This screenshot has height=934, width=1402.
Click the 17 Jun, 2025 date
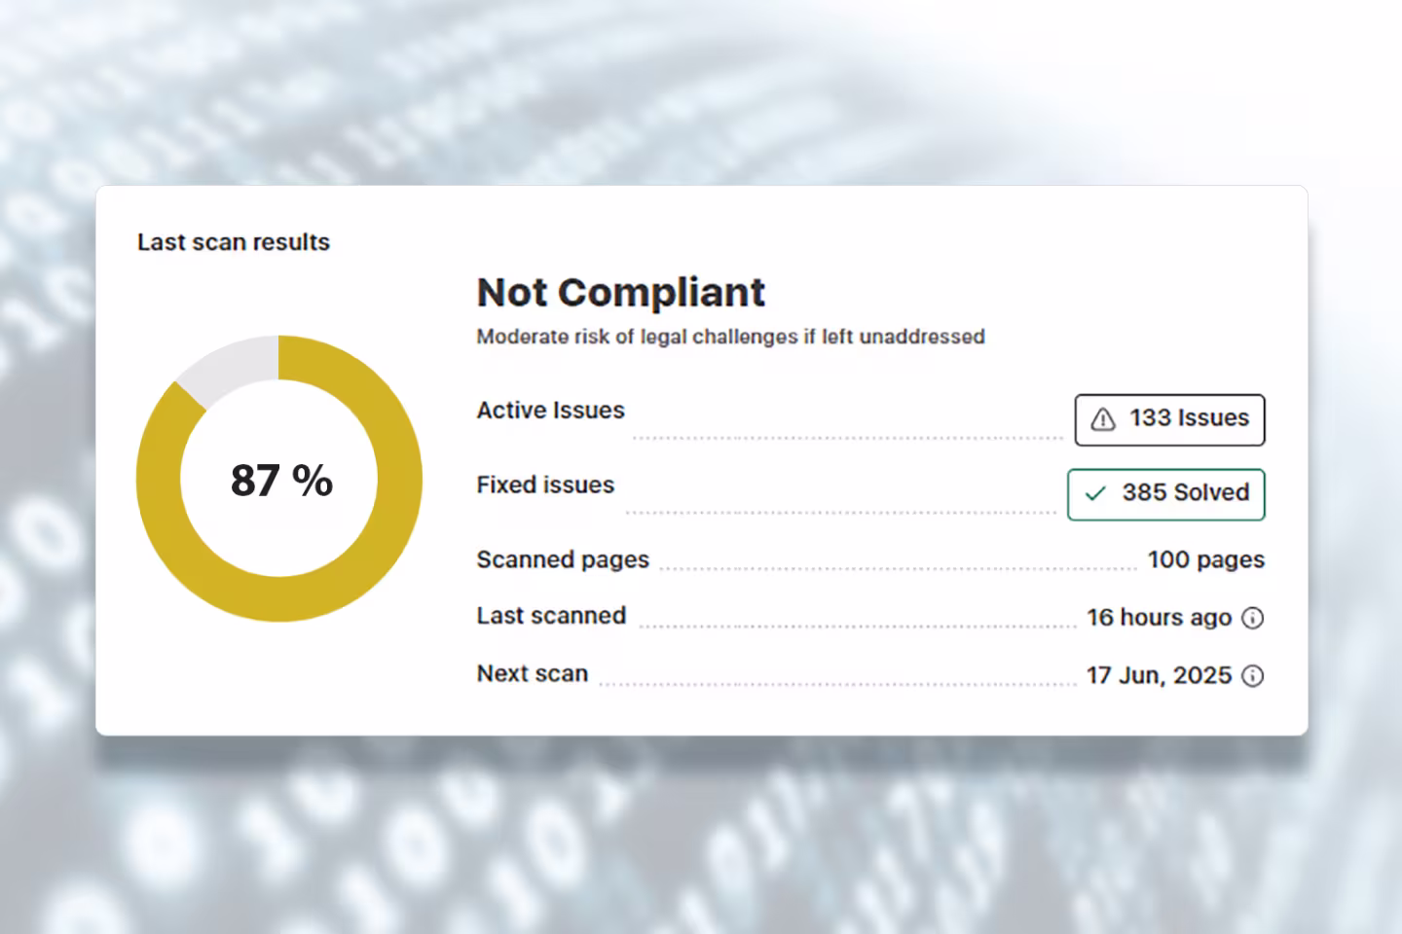click(1159, 675)
